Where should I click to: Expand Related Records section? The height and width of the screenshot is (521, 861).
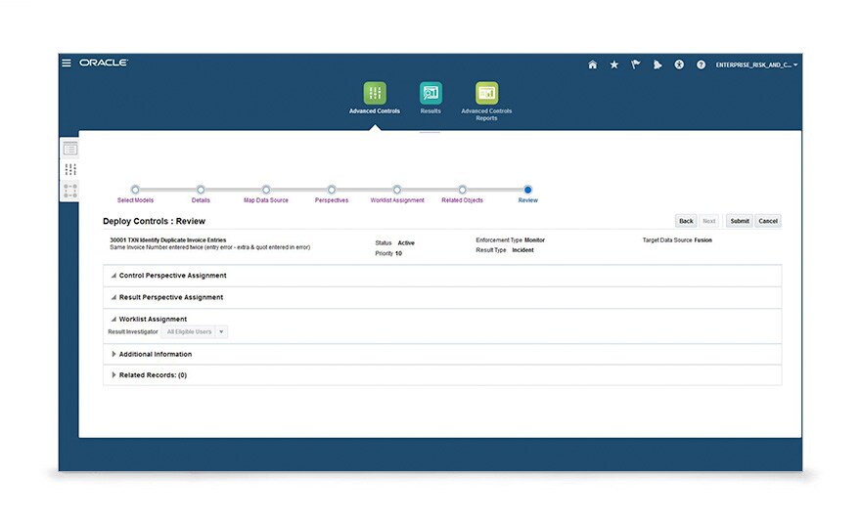[113, 375]
